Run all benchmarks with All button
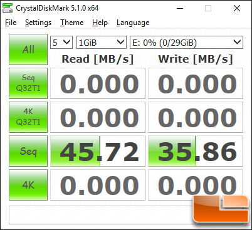Screen dimensions: 252x230 [x=28, y=50]
